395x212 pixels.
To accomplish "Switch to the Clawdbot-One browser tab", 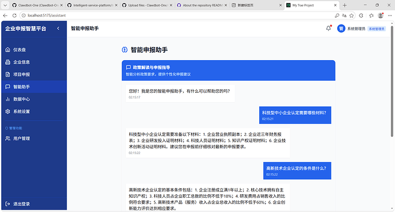I will click(x=37, y=5).
